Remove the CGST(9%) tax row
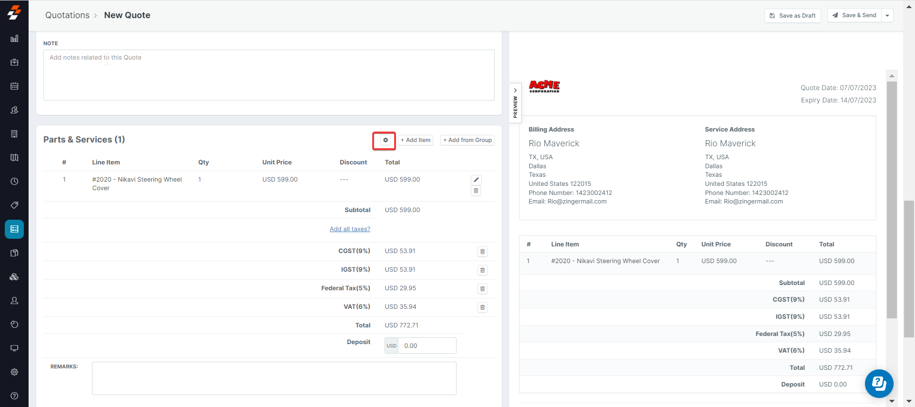The width and height of the screenshot is (915, 407). [x=482, y=252]
